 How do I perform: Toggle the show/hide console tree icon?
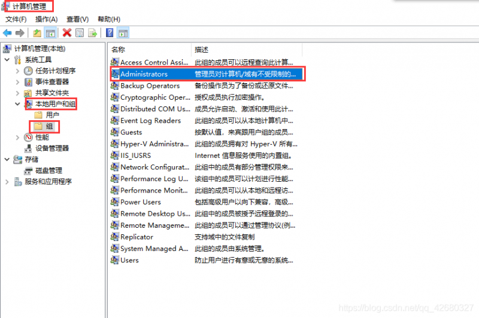coord(51,33)
